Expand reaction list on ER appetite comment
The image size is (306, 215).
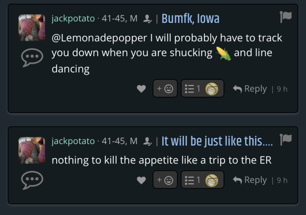point(202,180)
